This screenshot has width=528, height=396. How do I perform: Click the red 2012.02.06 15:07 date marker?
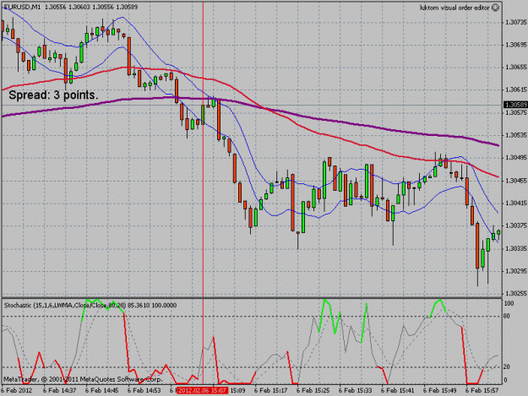coord(203,391)
